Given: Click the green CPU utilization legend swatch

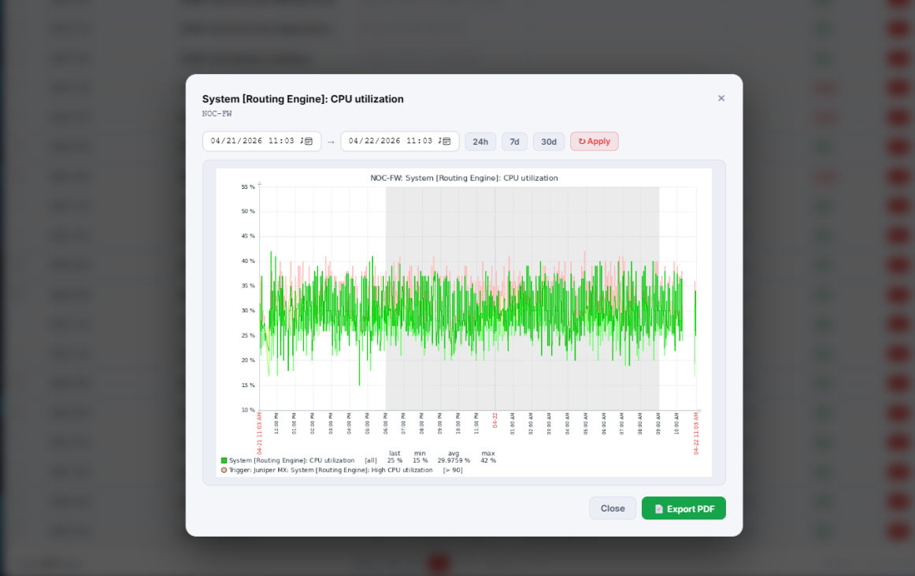Looking at the screenshot, I should pos(224,460).
